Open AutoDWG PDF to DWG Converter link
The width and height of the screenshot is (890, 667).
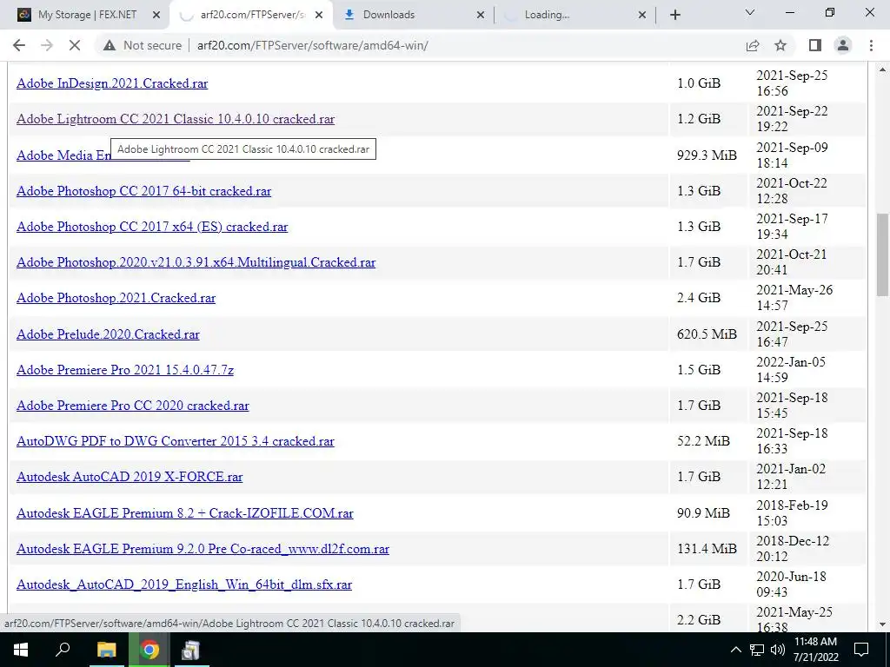(x=176, y=441)
